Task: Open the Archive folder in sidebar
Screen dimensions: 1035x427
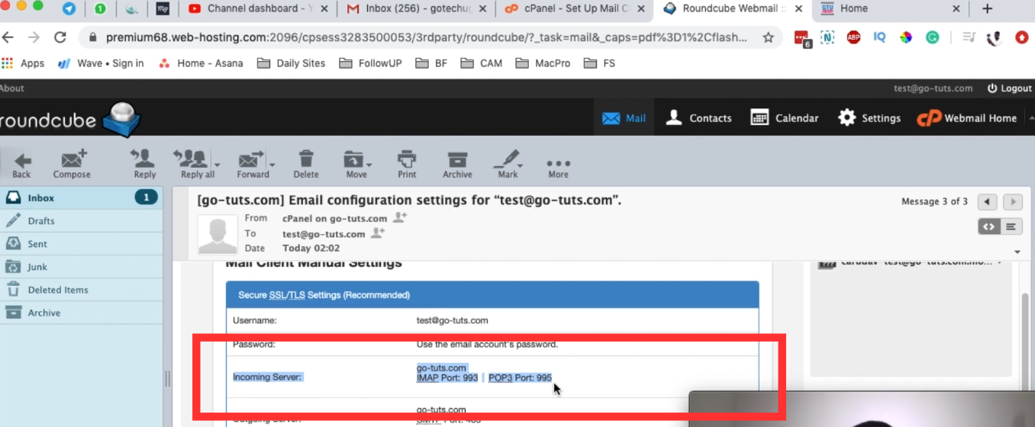Action: [81, 312]
